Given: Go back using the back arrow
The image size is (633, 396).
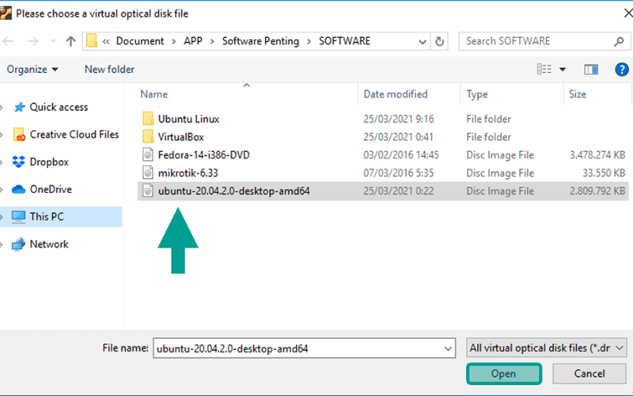Looking at the screenshot, I should point(8,41).
